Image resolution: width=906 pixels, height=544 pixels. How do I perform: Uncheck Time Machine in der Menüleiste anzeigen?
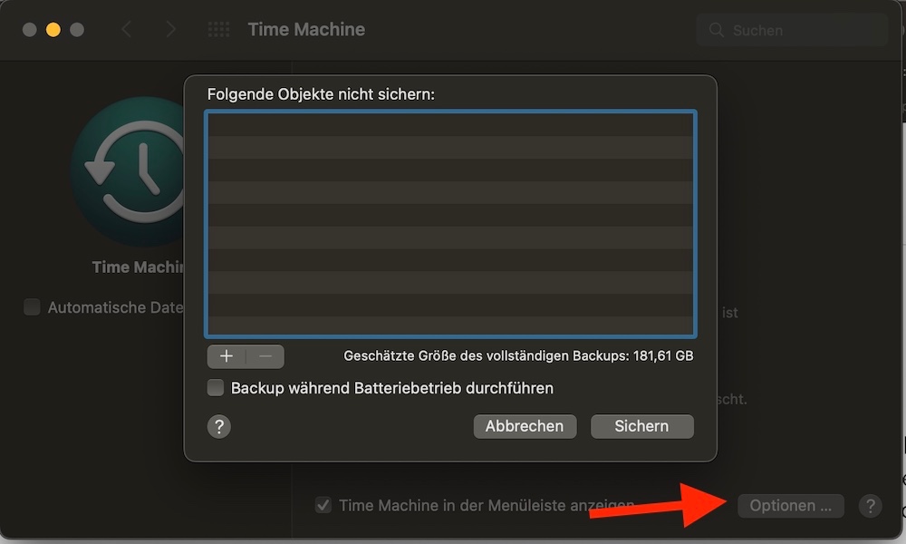coord(323,505)
